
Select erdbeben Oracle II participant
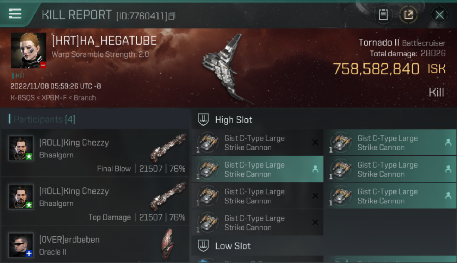(95, 245)
